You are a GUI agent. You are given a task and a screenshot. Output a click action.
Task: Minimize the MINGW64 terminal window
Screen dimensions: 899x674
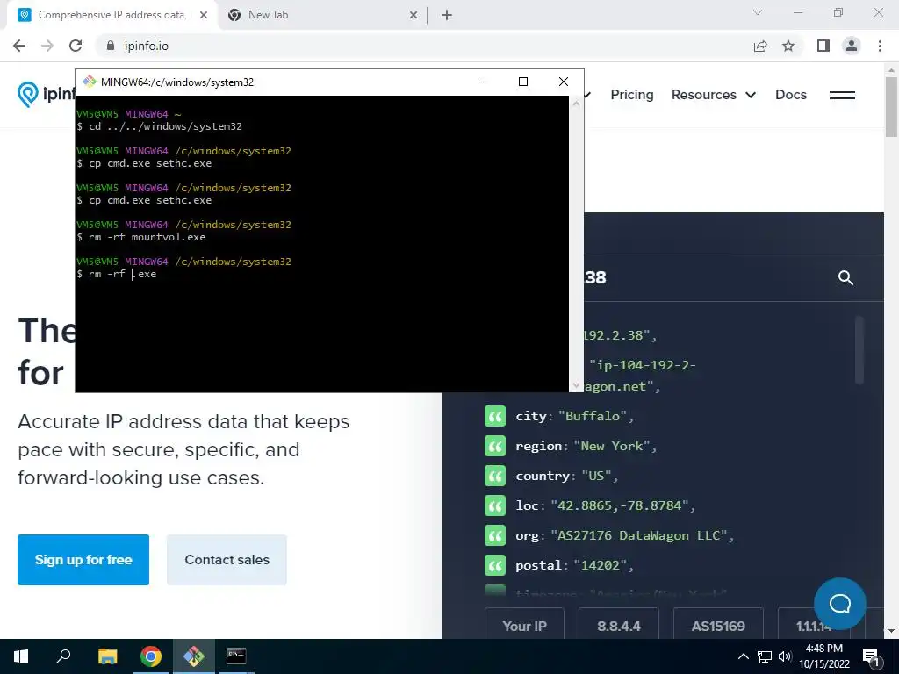tap(484, 82)
